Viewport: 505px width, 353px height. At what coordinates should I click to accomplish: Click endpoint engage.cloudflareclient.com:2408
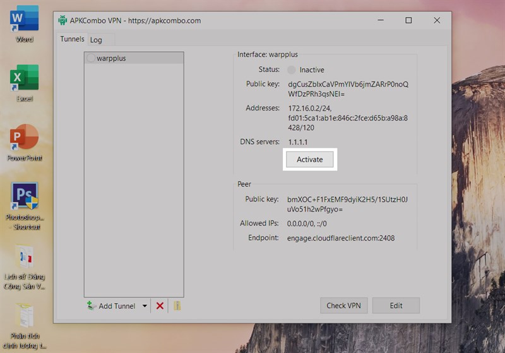tap(341, 238)
